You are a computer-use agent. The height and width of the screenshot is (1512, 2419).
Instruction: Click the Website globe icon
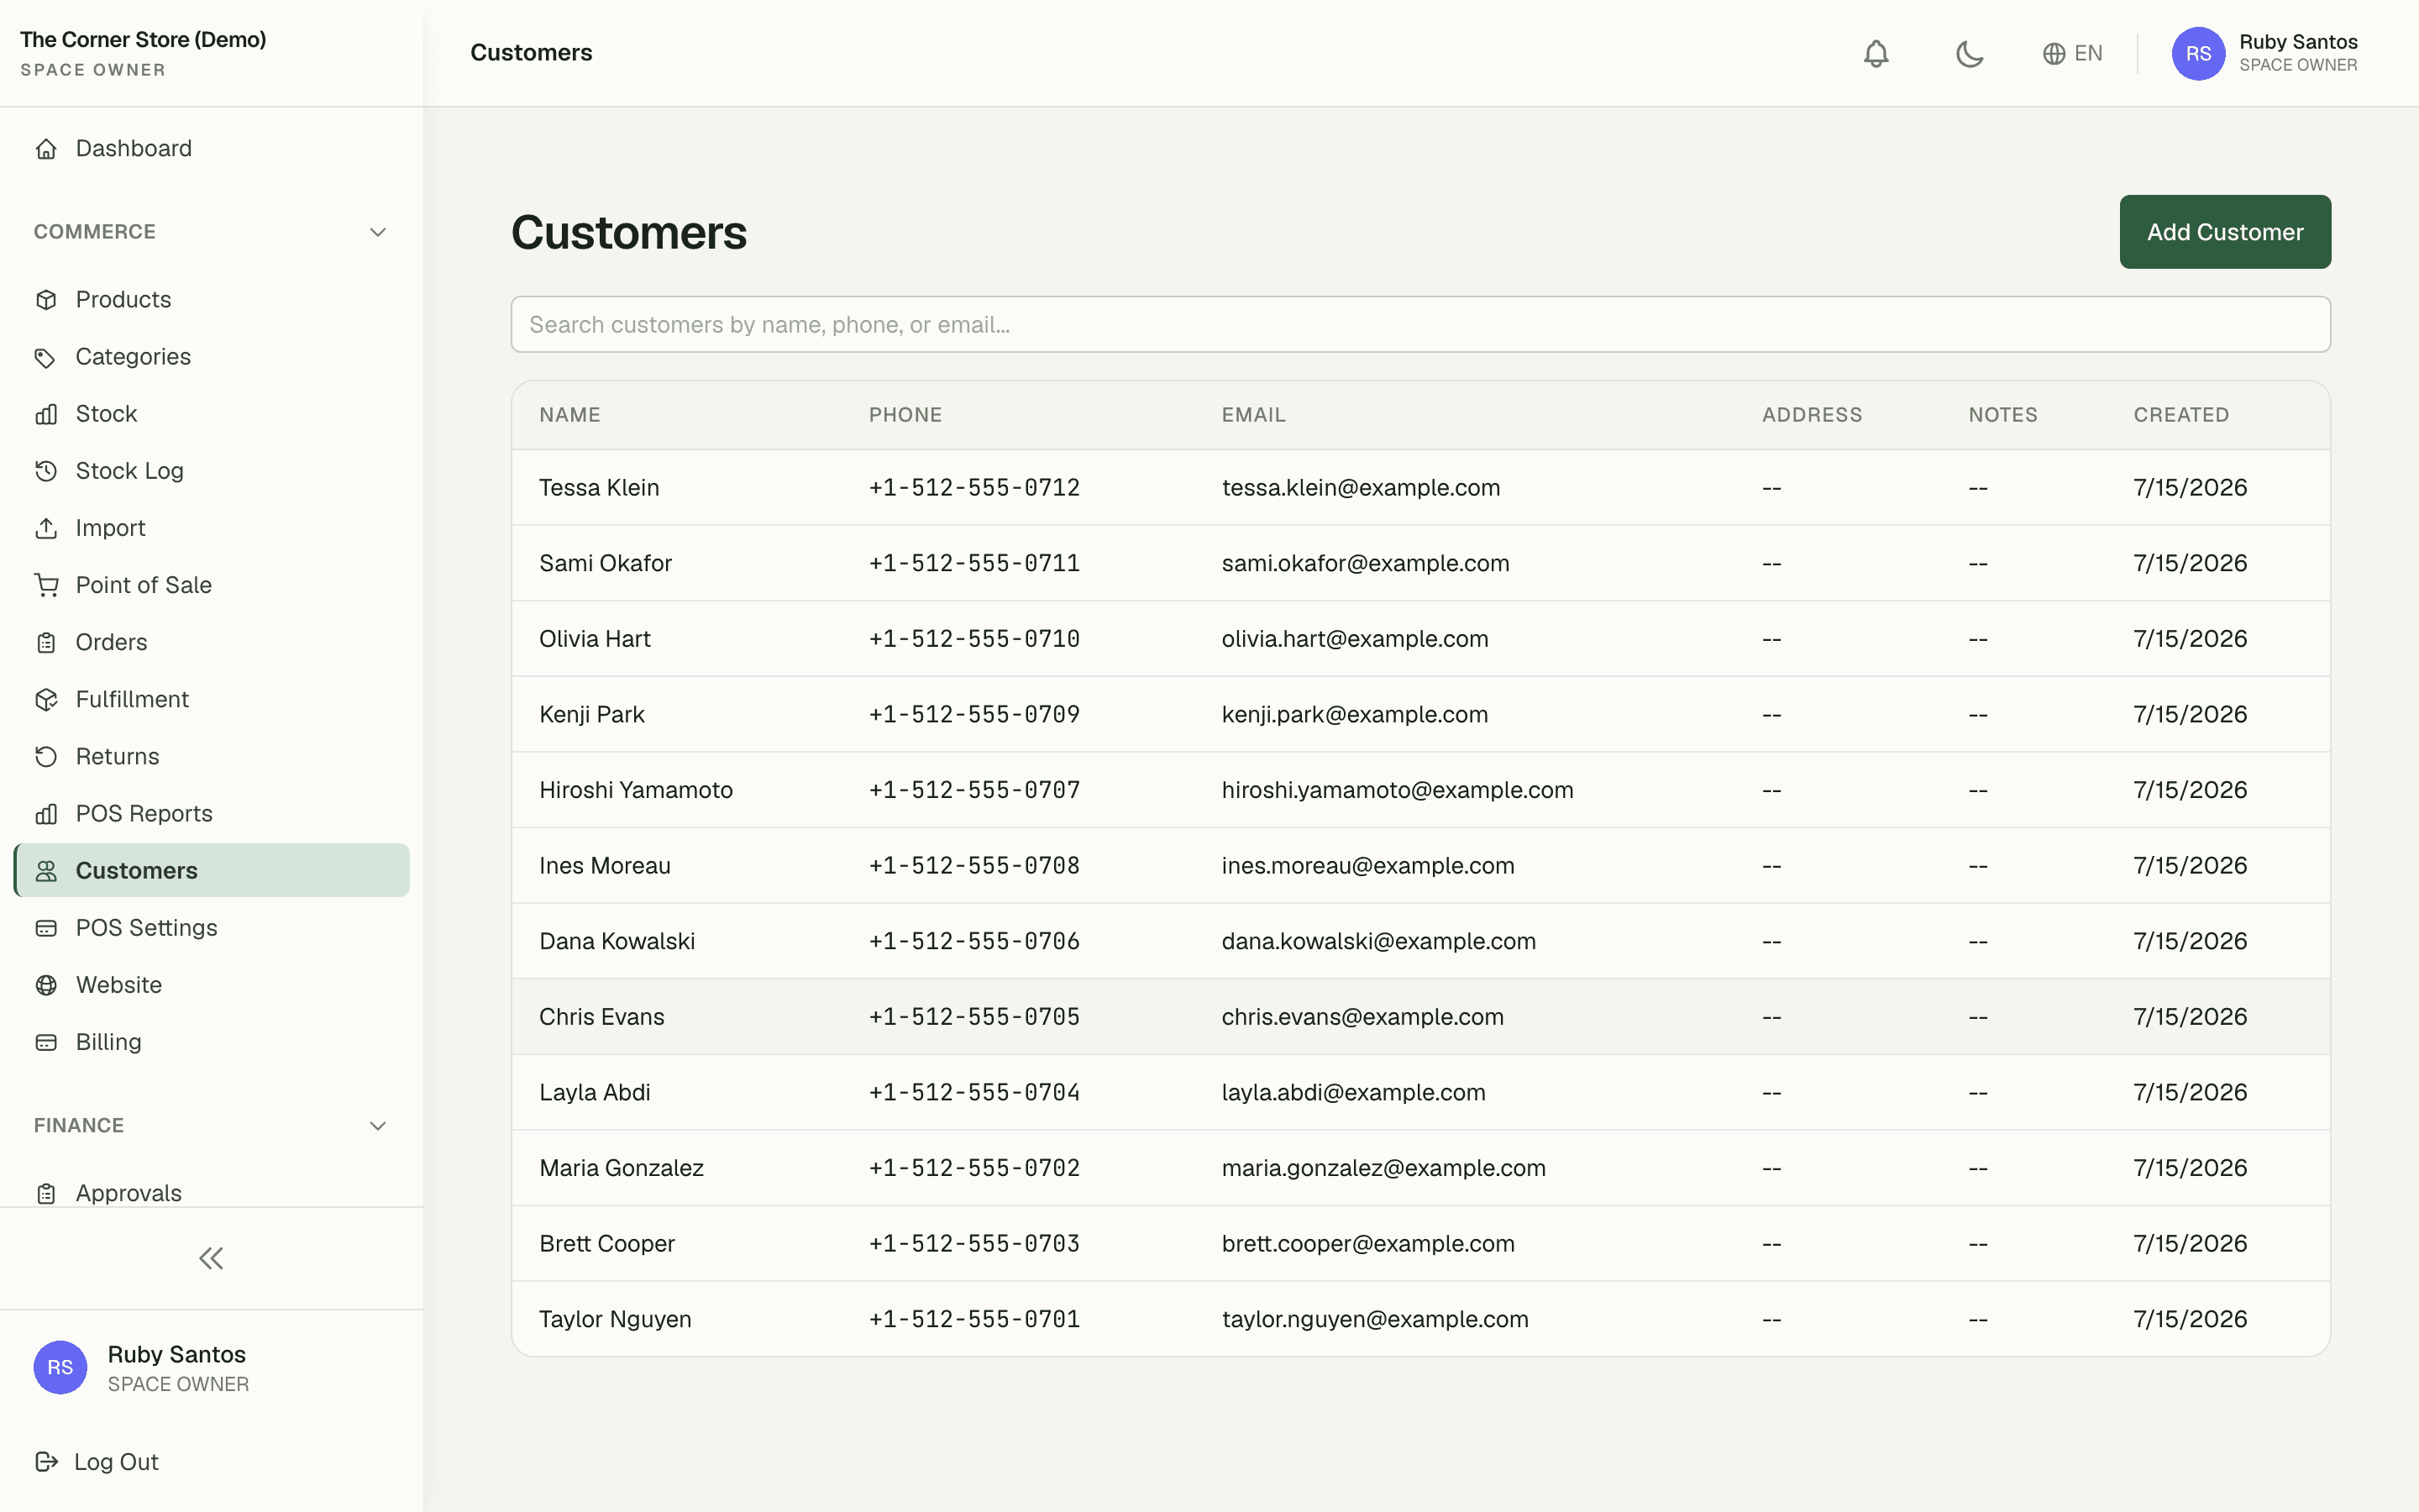pyautogui.click(x=46, y=984)
